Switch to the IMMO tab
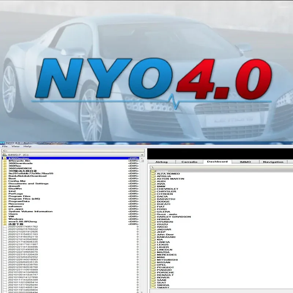 [x=245, y=162]
